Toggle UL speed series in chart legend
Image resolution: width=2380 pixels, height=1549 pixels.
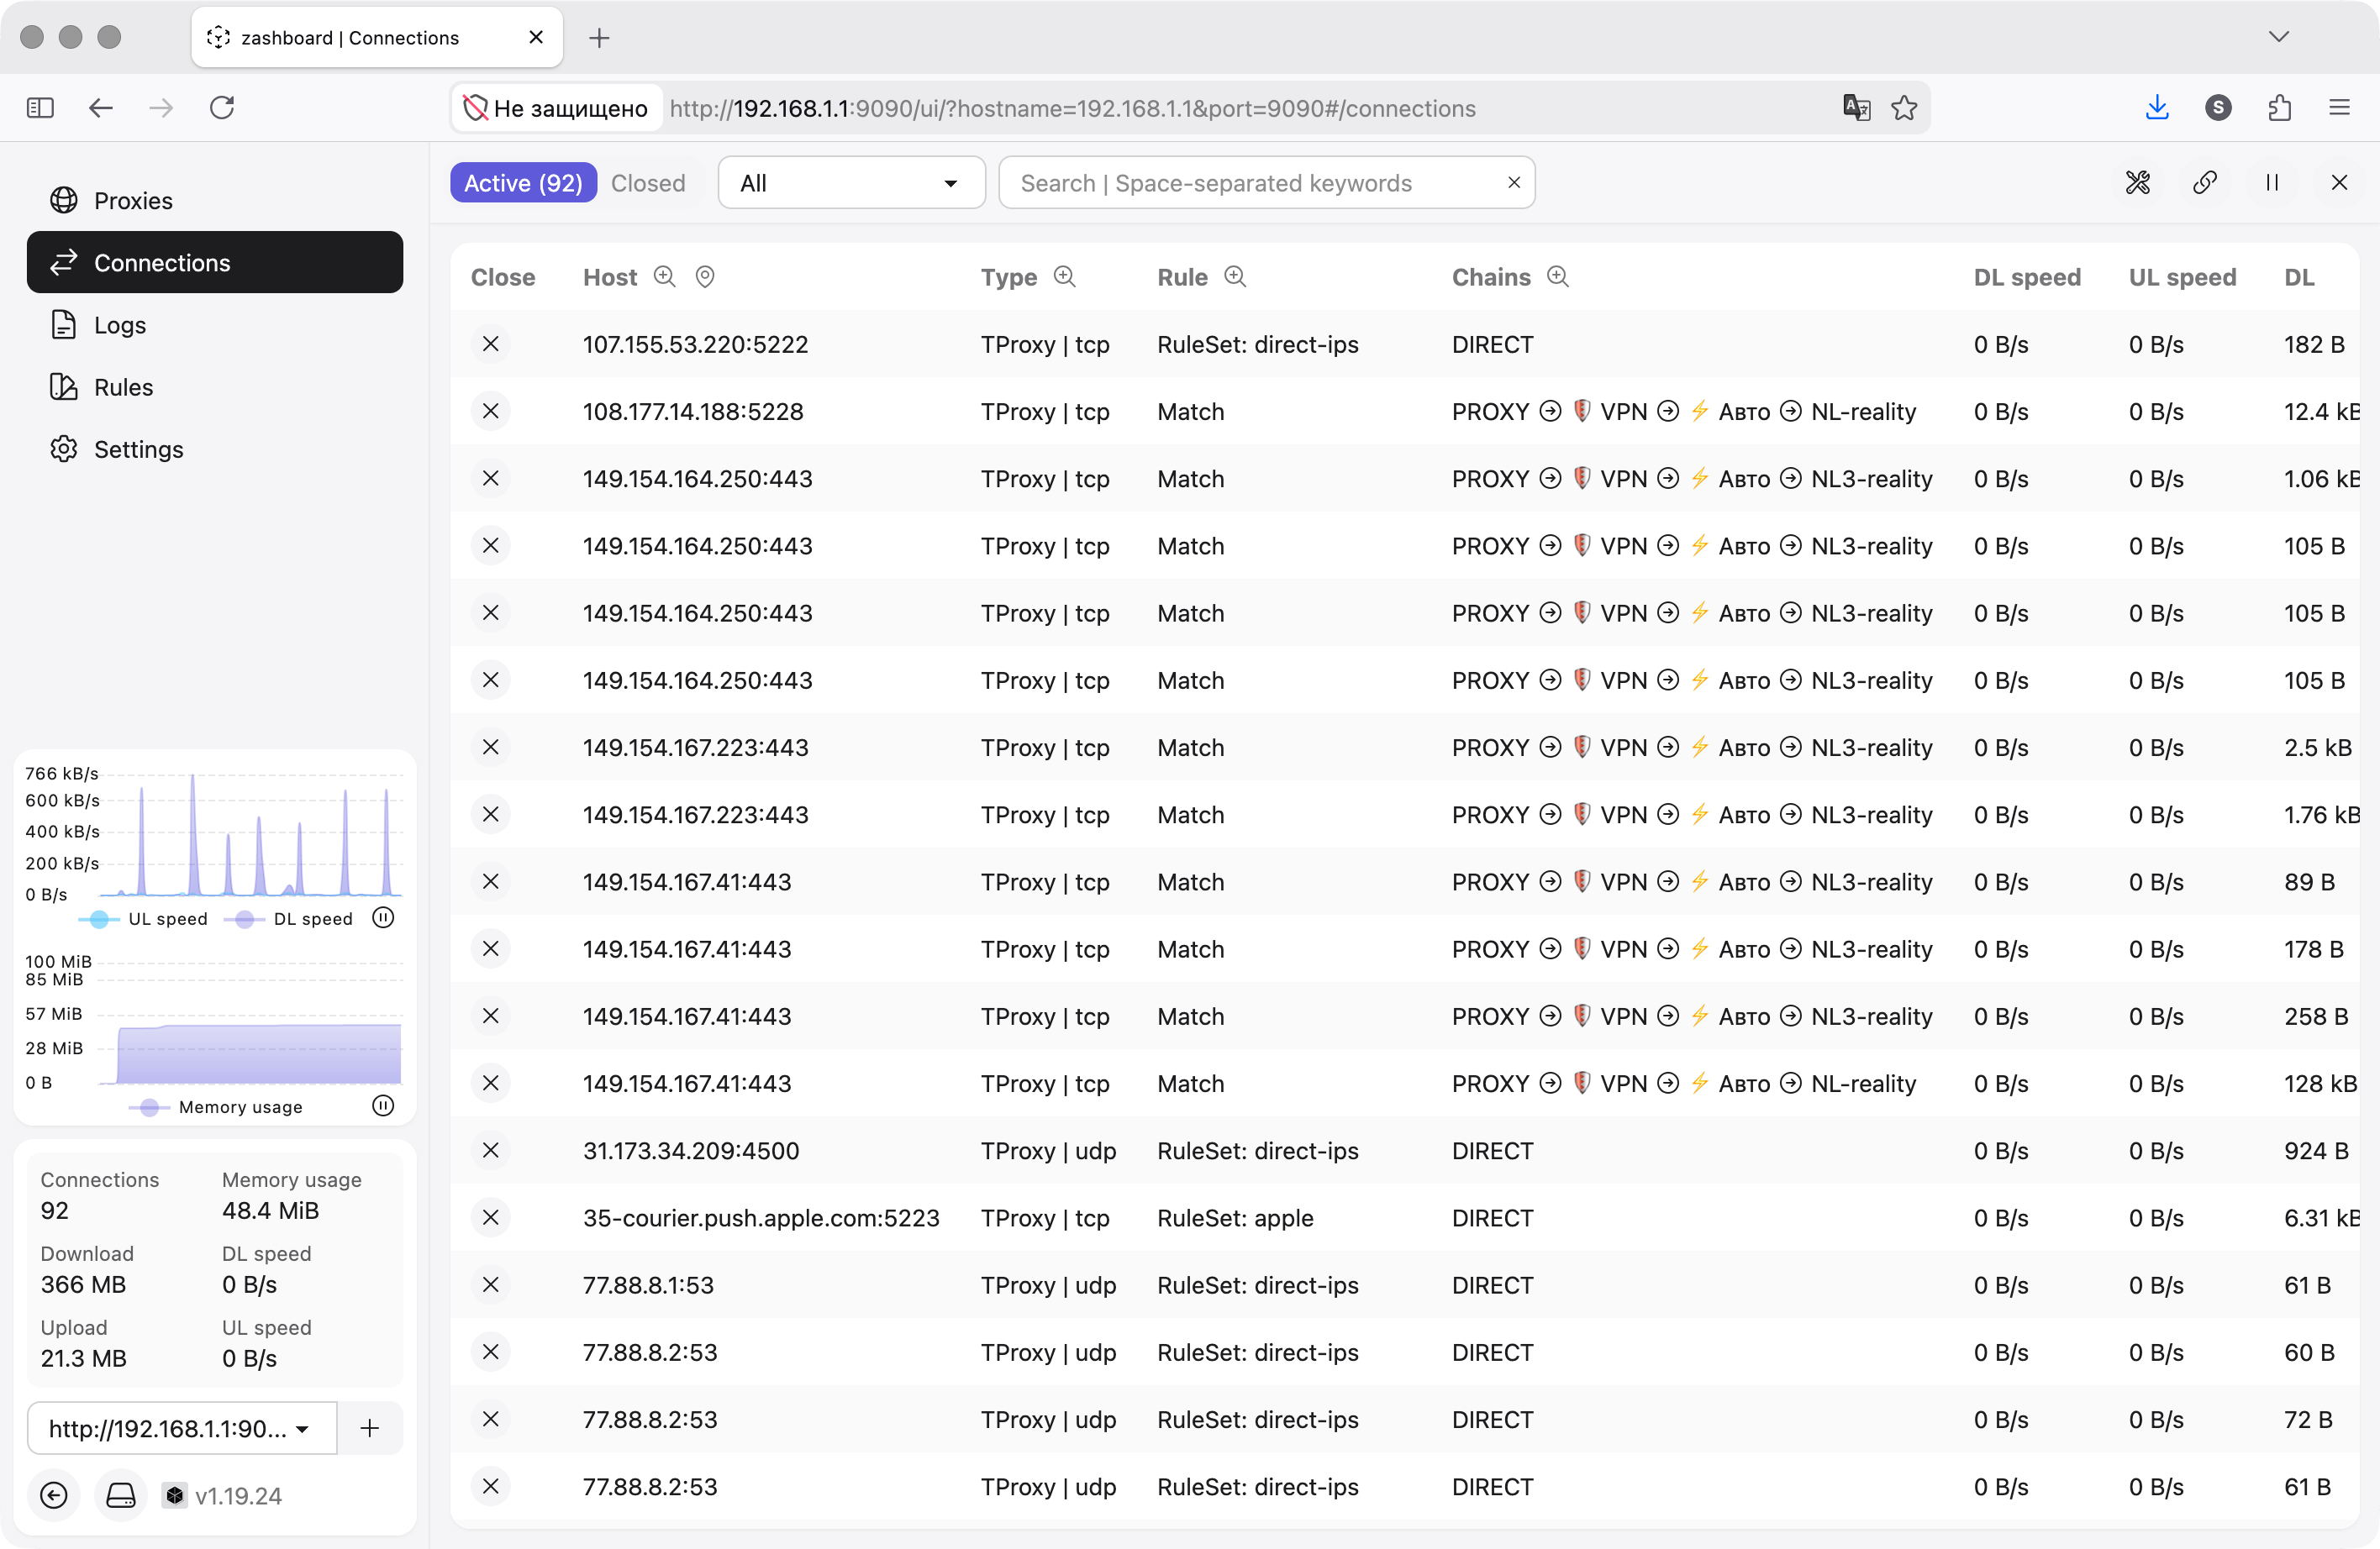click(144, 918)
